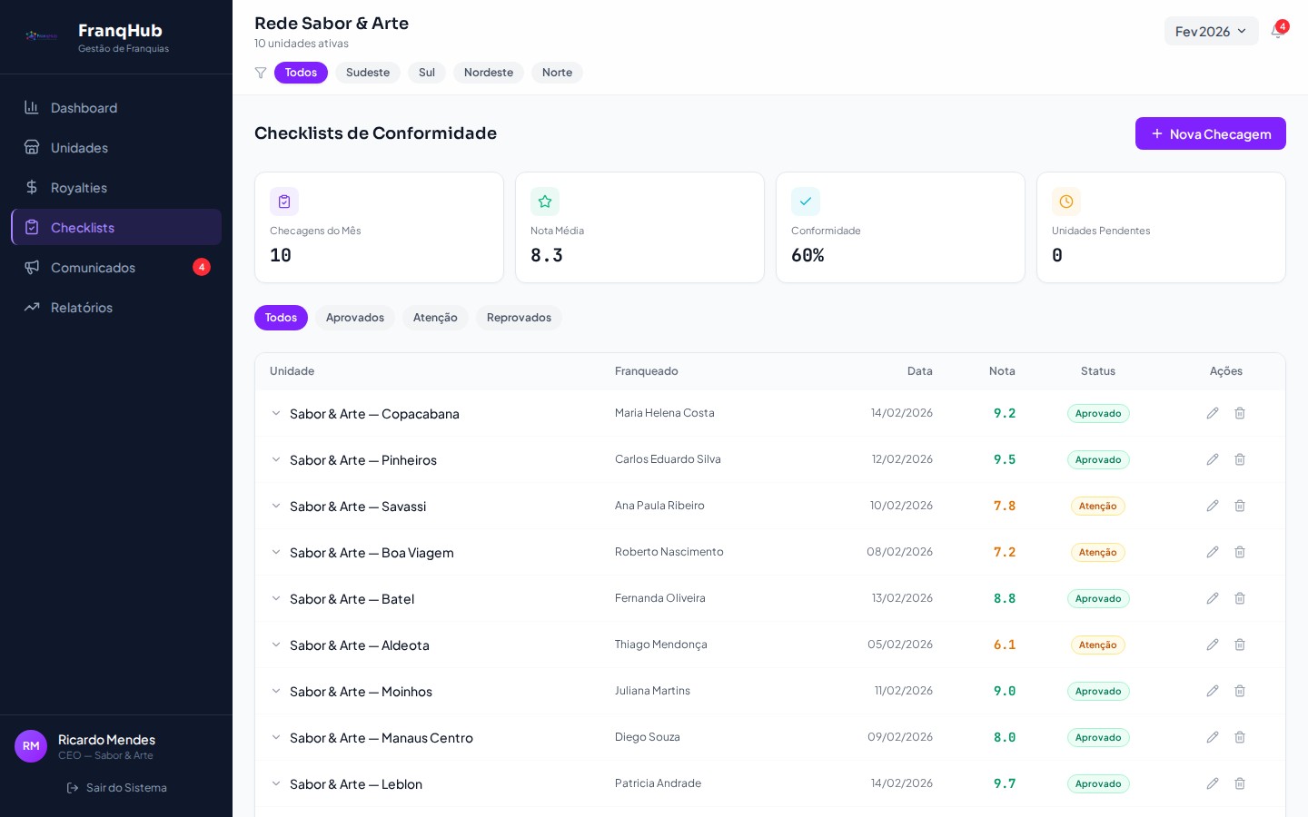1308x817 pixels.
Task: Click the Relatórios trend icon
Action: [x=32, y=307]
